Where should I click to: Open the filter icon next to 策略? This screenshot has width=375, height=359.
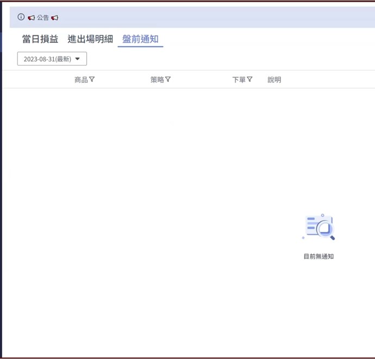click(168, 79)
